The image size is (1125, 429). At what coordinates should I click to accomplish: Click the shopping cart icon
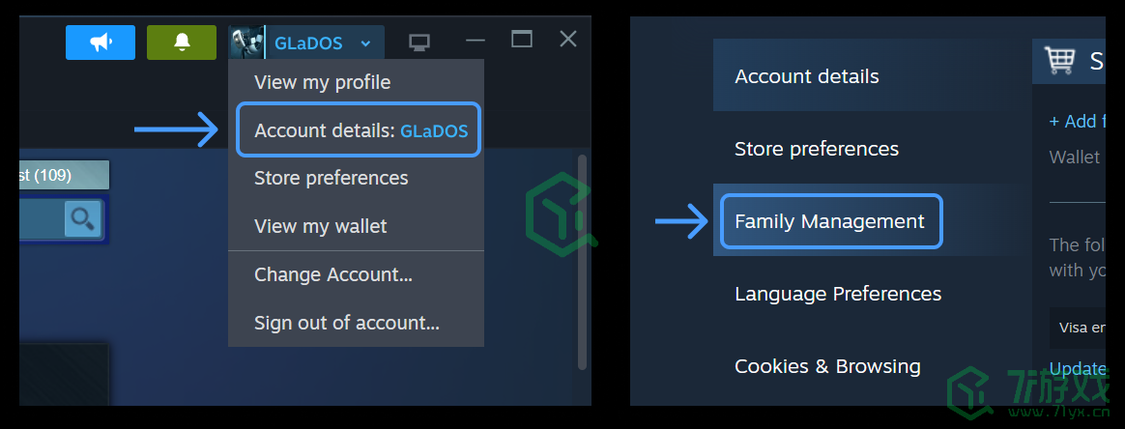1060,61
